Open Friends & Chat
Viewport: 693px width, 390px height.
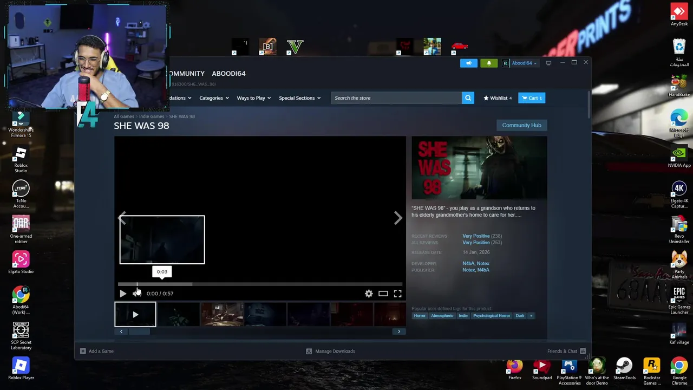click(x=566, y=351)
